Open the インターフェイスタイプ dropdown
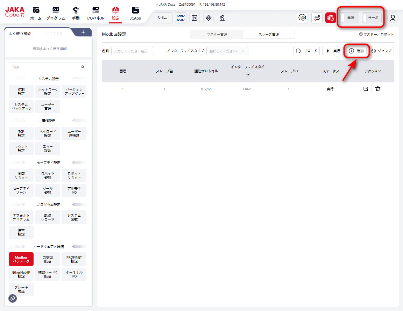This screenshot has width=403, height=311. click(227, 51)
